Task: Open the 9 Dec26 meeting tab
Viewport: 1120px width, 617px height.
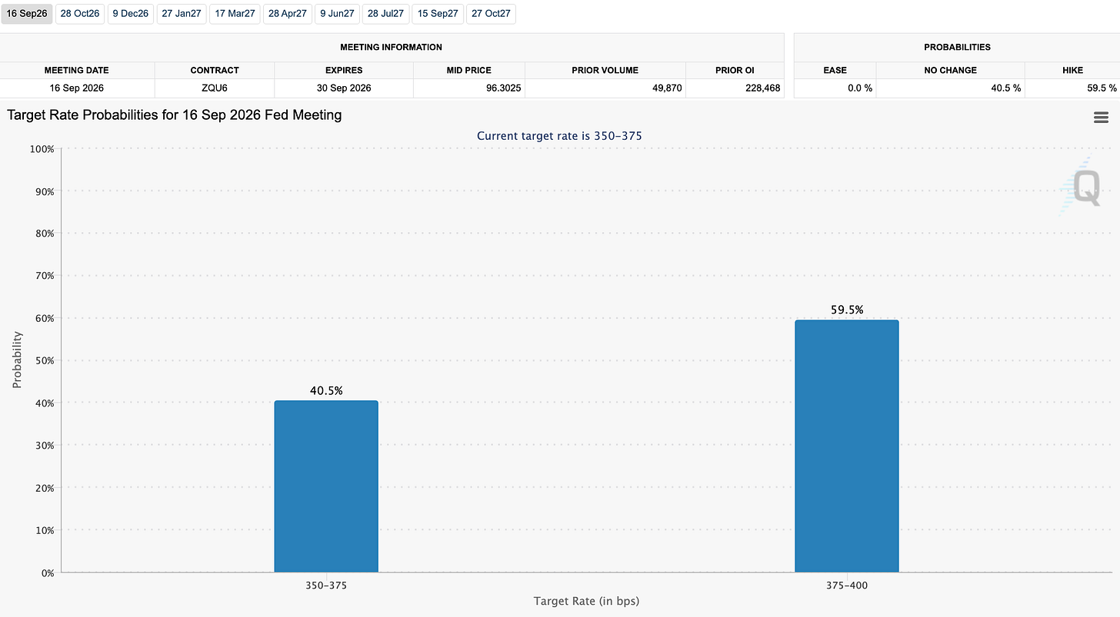Action: pyautogui.click(x=131, y=14)
